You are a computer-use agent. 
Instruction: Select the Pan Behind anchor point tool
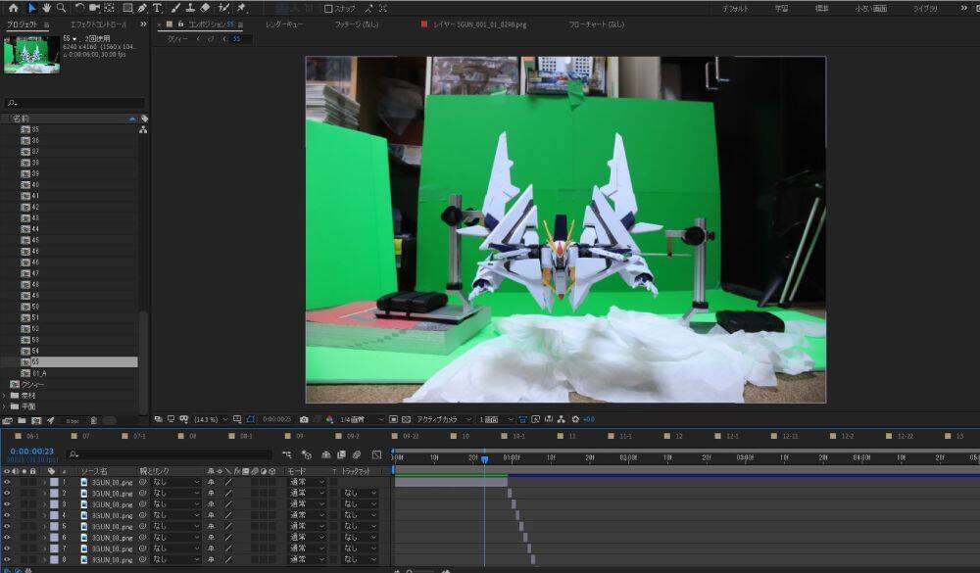[x=110, y=8]
